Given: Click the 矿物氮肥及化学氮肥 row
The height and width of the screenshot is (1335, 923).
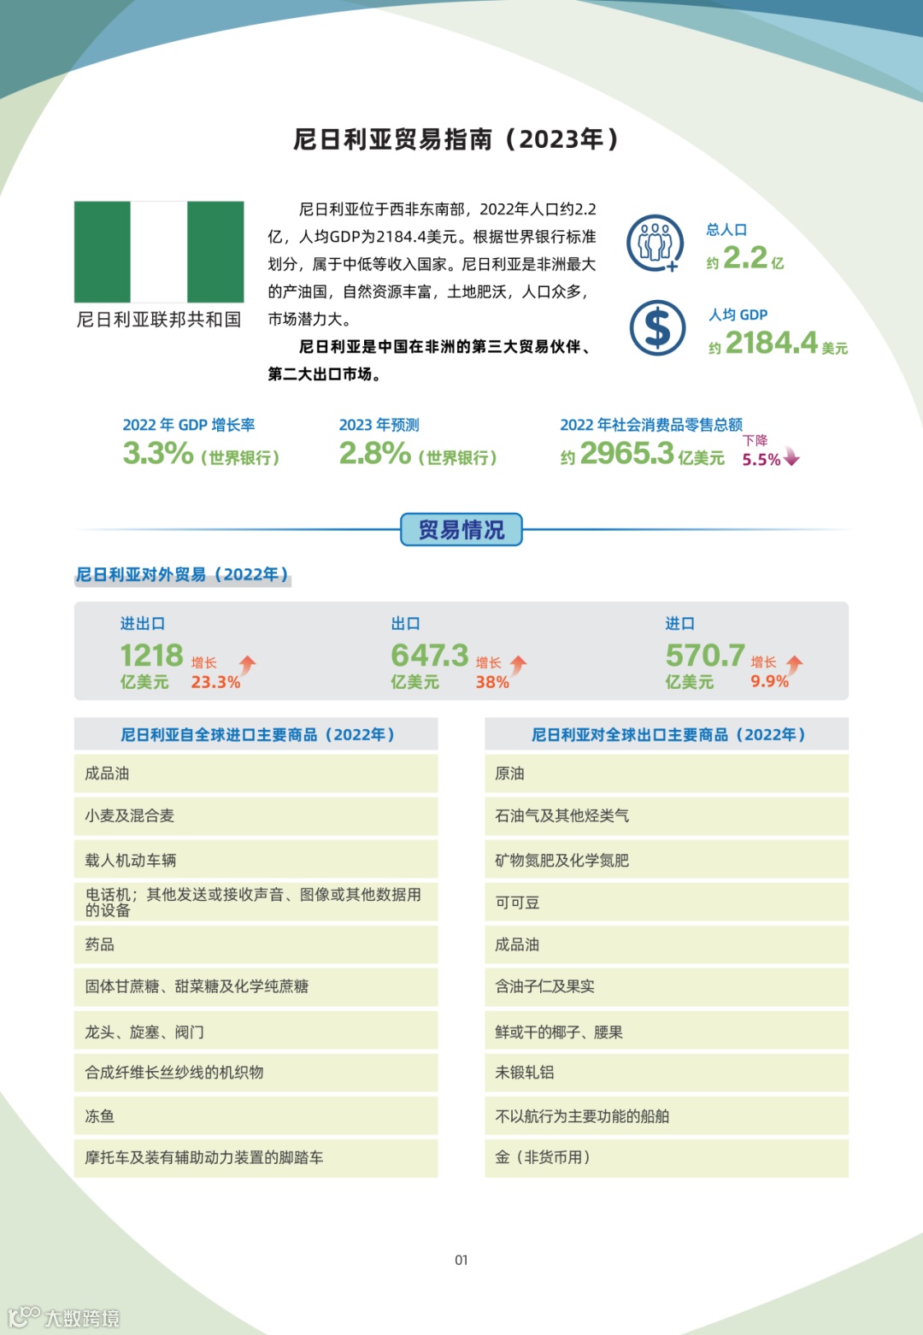Looking at the screenshot, I should (x=667, y=859).
